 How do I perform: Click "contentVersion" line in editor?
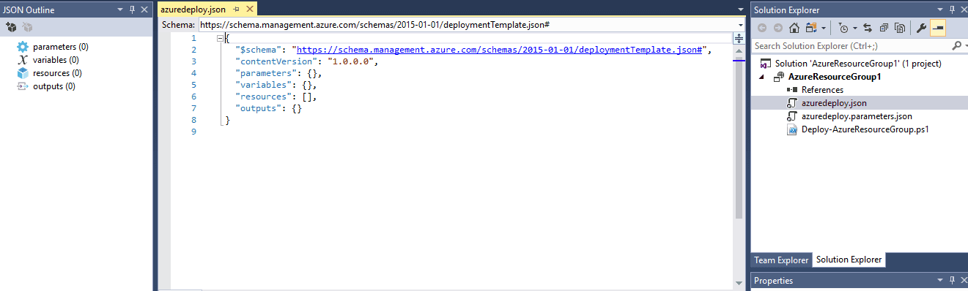point(306,61)
